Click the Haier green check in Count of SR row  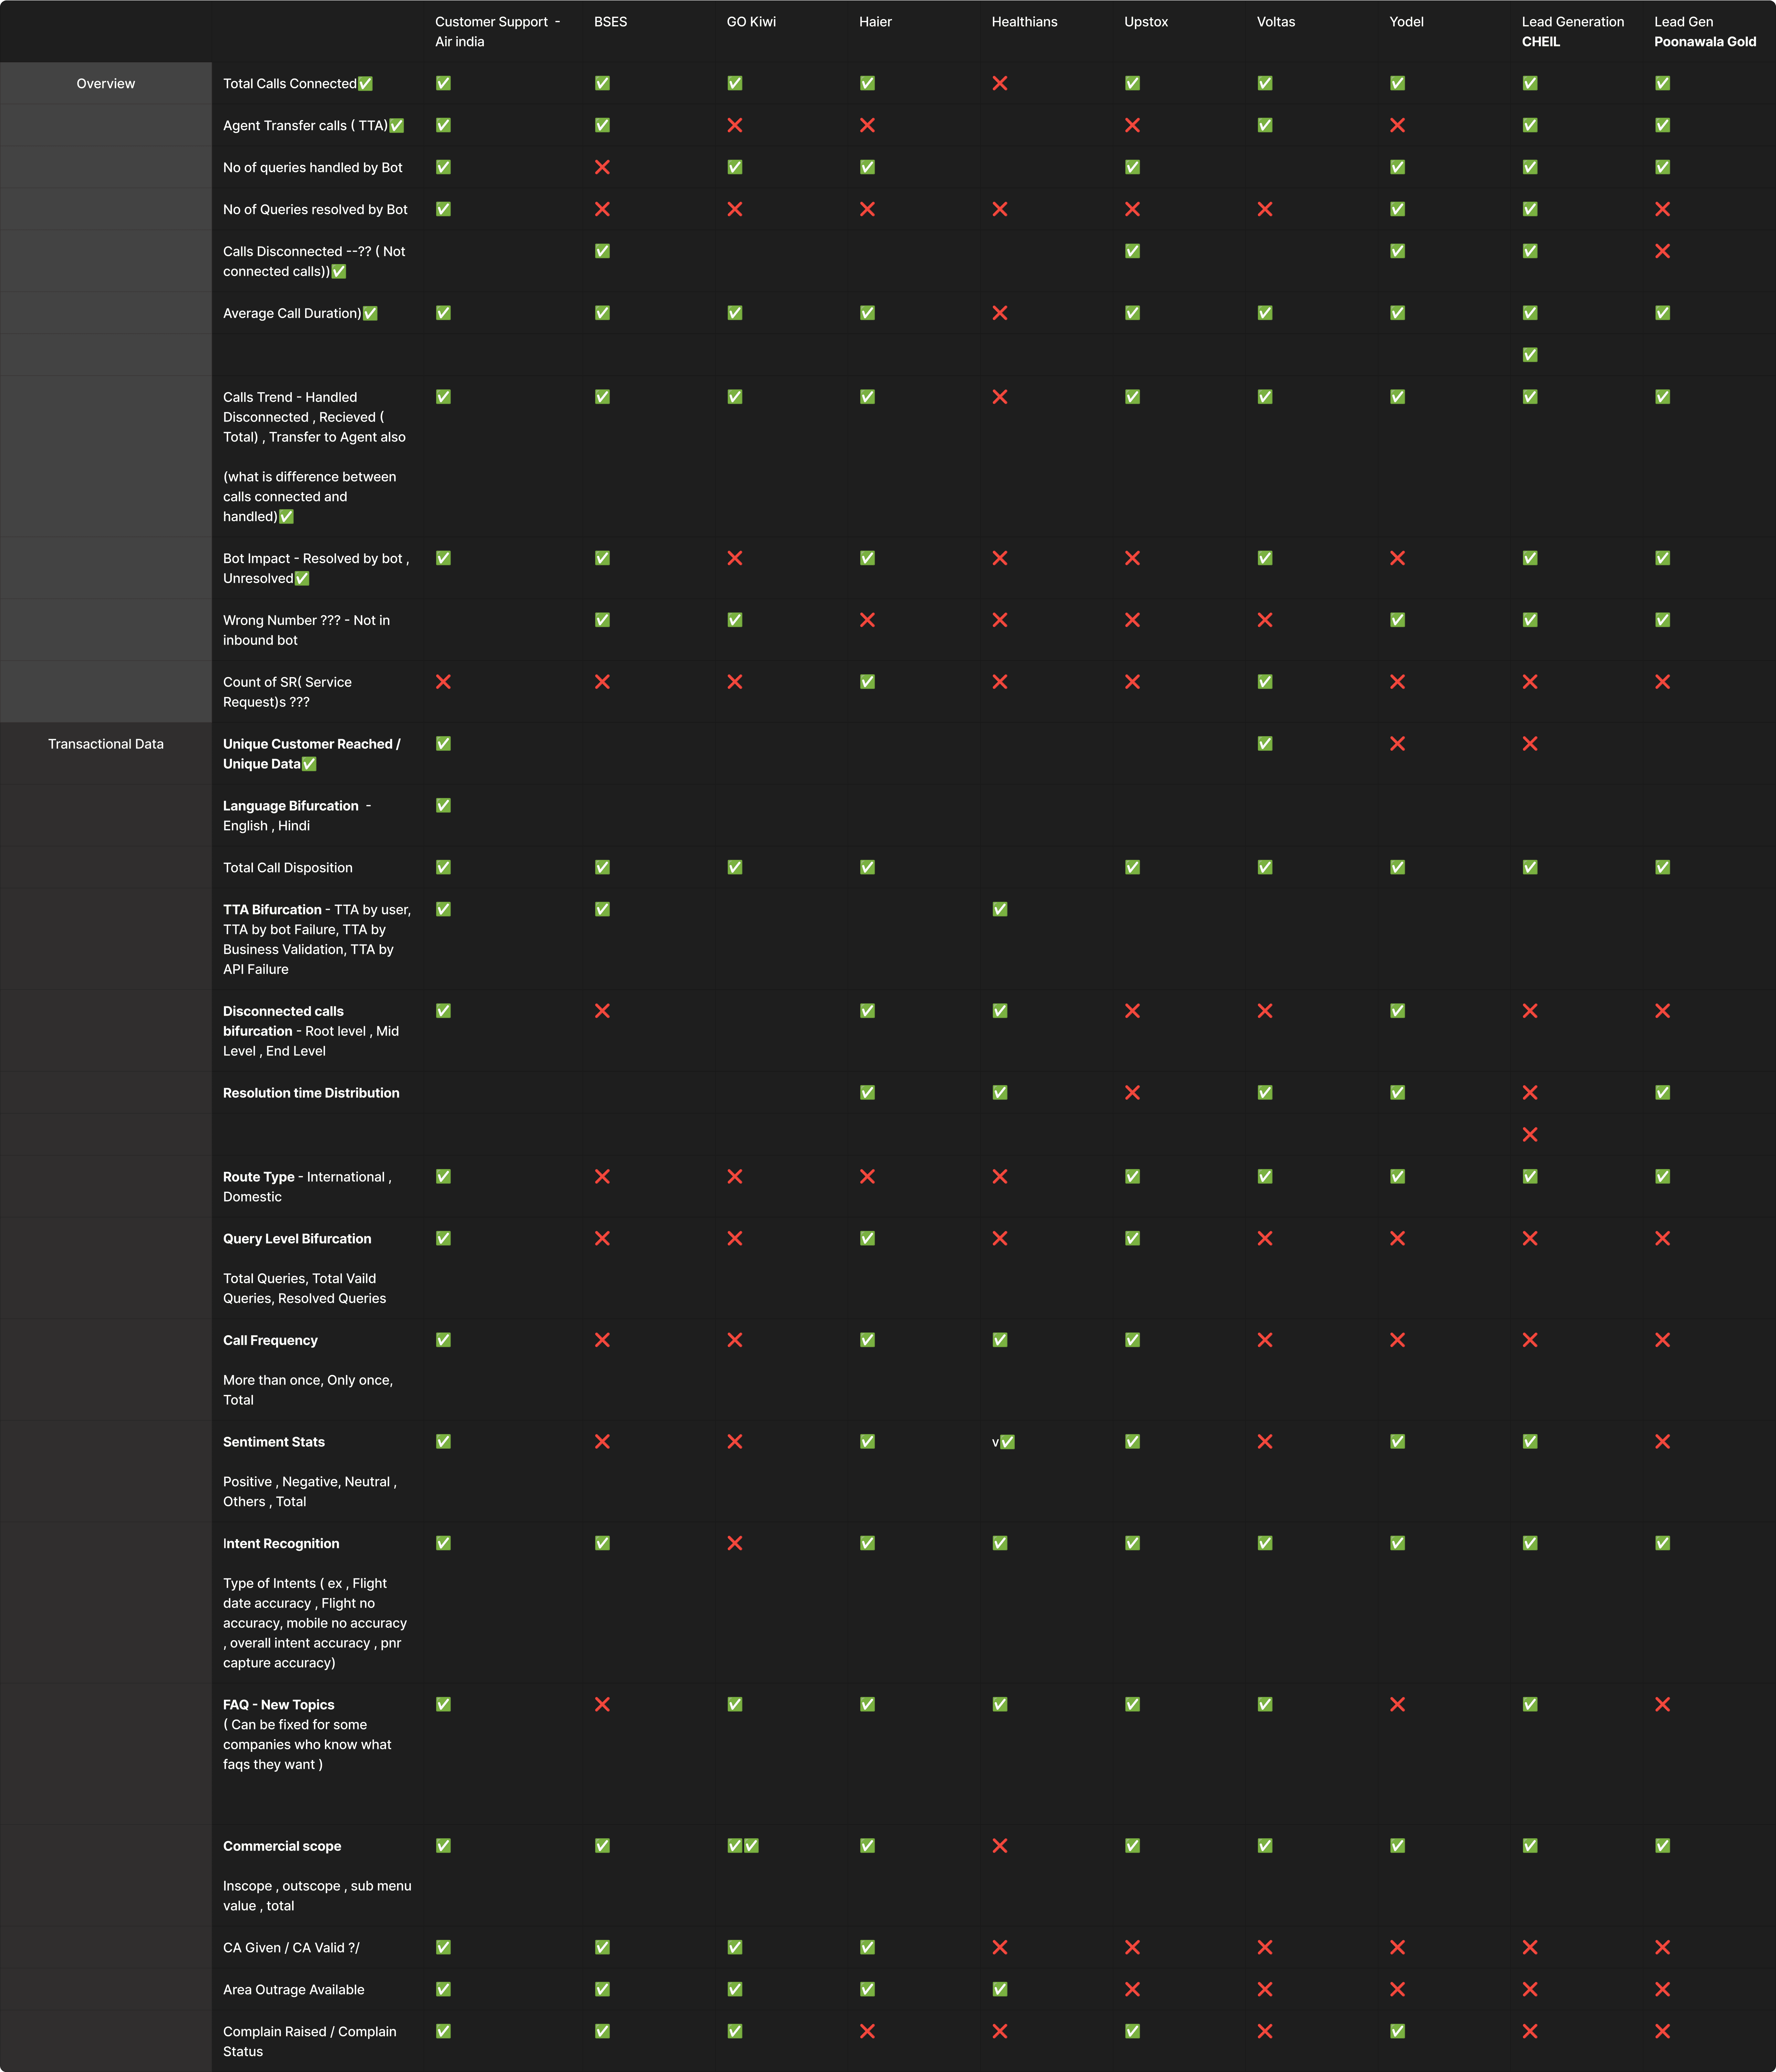tap(867, 682)
